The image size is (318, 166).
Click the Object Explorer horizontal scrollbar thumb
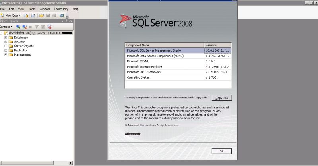[28, 163]
